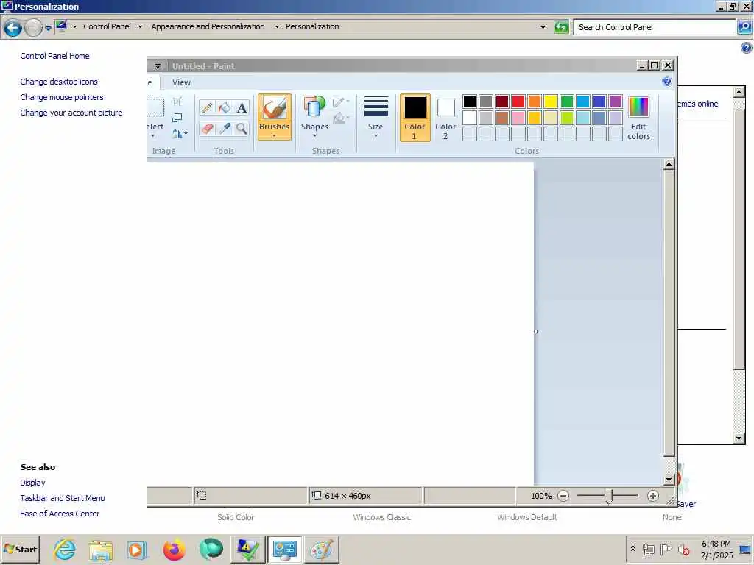Pick the black color swatch in palette
Screen dimensions: 754x565
coord(470,102)
